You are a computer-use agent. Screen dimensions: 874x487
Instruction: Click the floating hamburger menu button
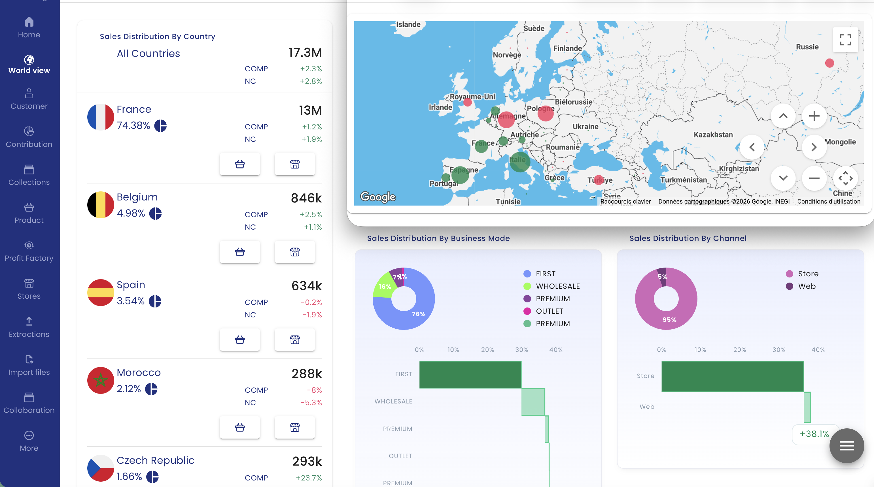coord(846,446)
